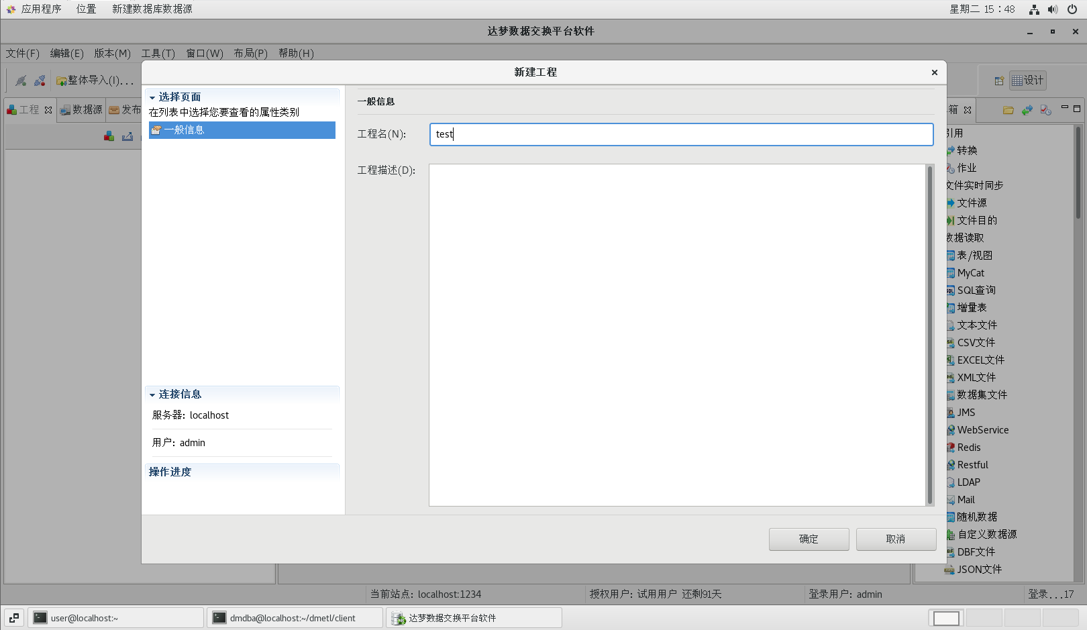Open the 编辑(E) menu
This screenshot has height=630, width=1087.
(66, 53)
